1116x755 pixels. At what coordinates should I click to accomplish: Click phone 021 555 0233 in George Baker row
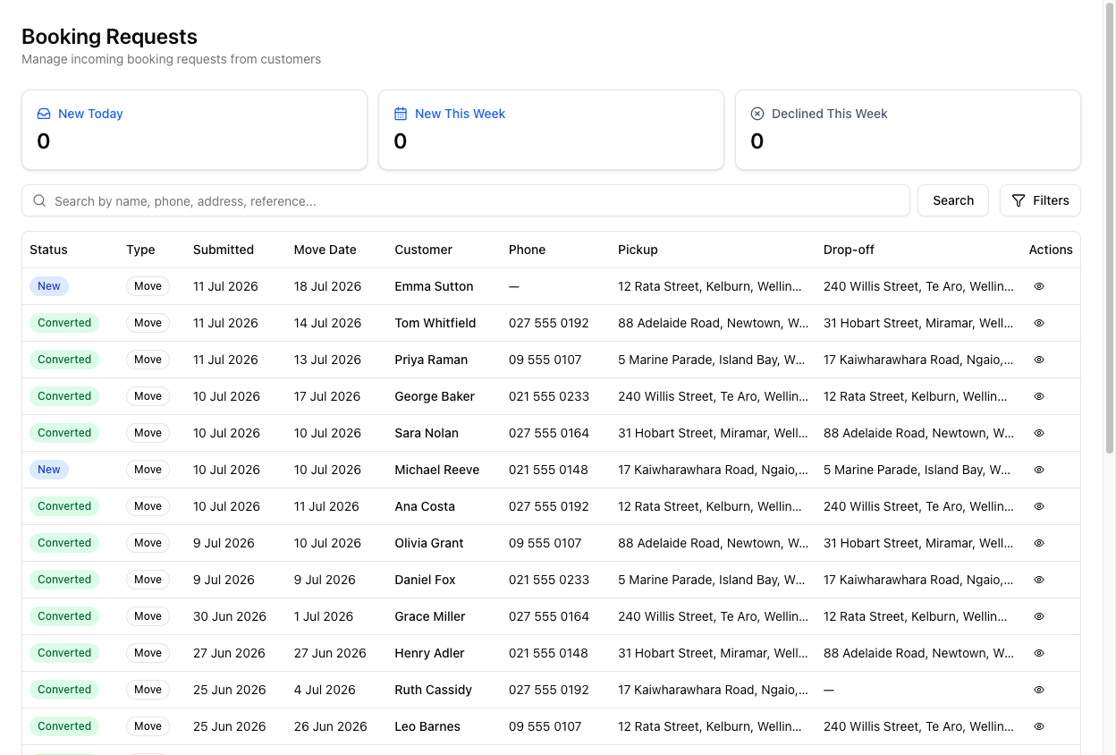549,396
